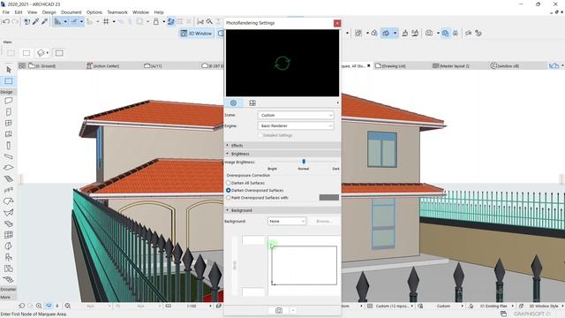Select the Door tool in toolbox
The image size is (565, 318).
(x=9, y=112)
